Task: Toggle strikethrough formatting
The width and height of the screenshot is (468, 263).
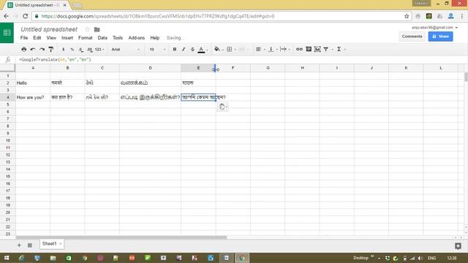Action: pyautogui.click(x=192, y=49)
